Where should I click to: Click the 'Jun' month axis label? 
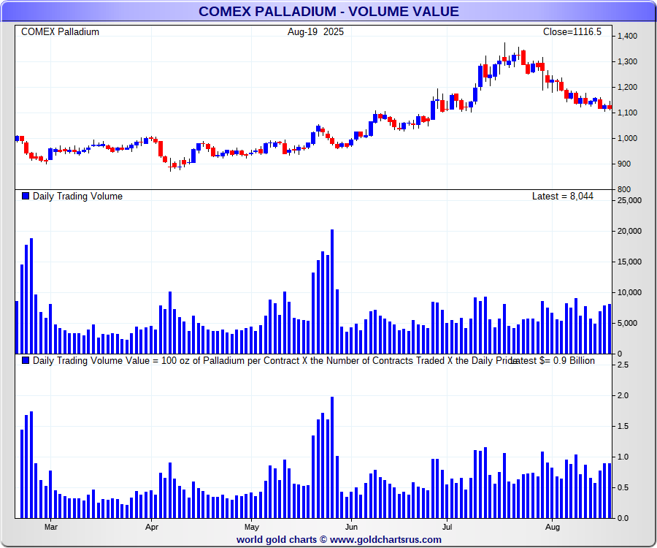point(351,527)
